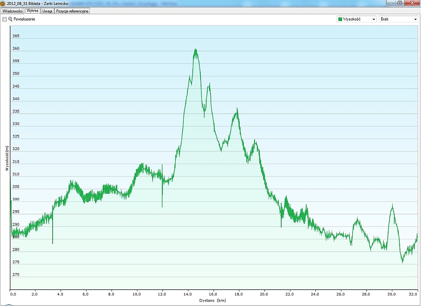This screenshot has width=421, height=306.
Task: Switch to the Właściwości tab
Action: (x=12, y=11)
